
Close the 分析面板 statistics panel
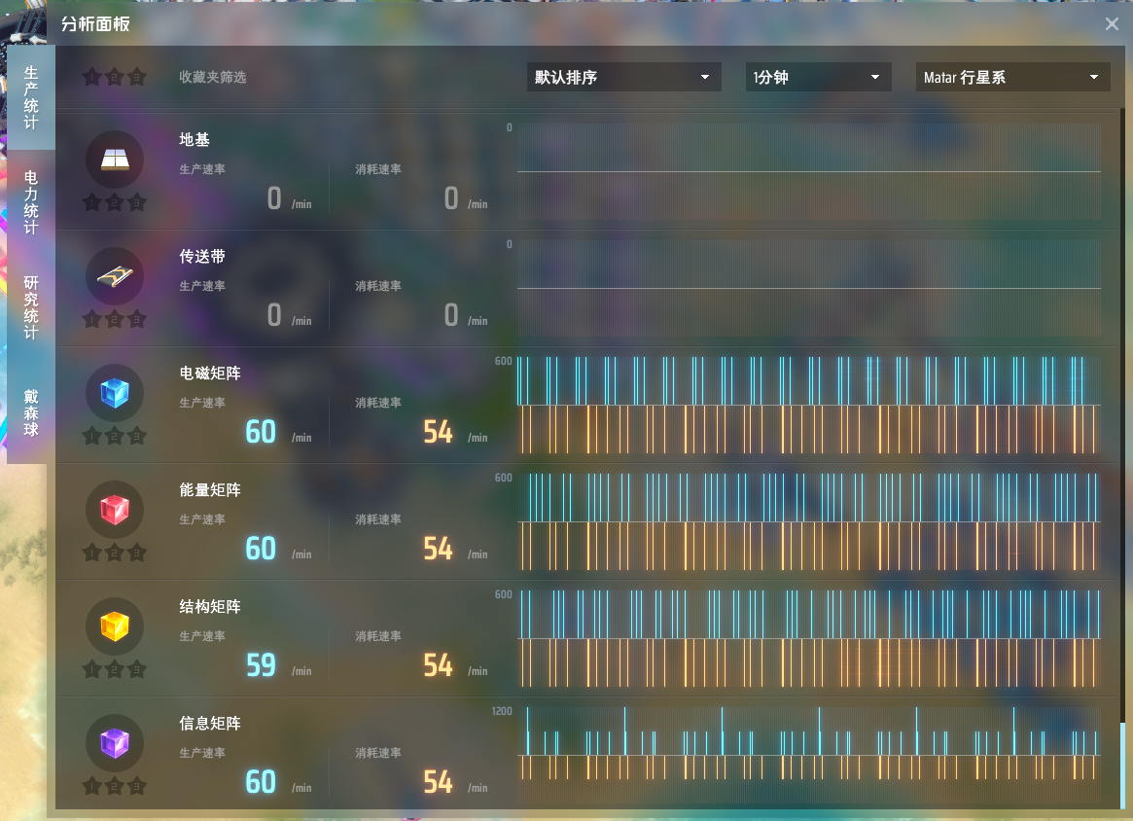[x=1112, y=24]
